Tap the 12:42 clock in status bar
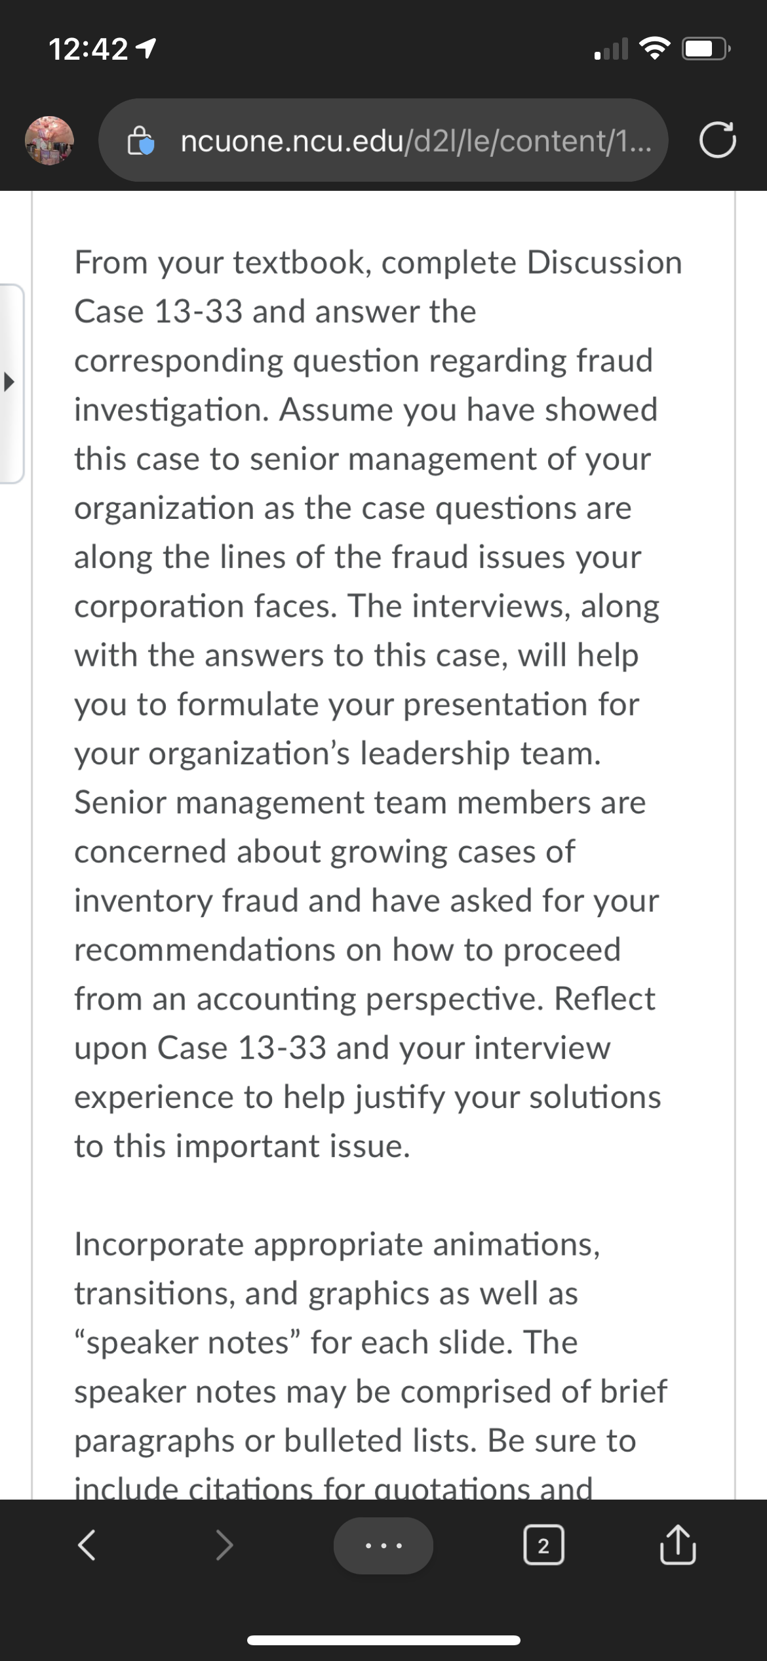Viewport: 767px width, 1661px height. click(x=88, y=50)
